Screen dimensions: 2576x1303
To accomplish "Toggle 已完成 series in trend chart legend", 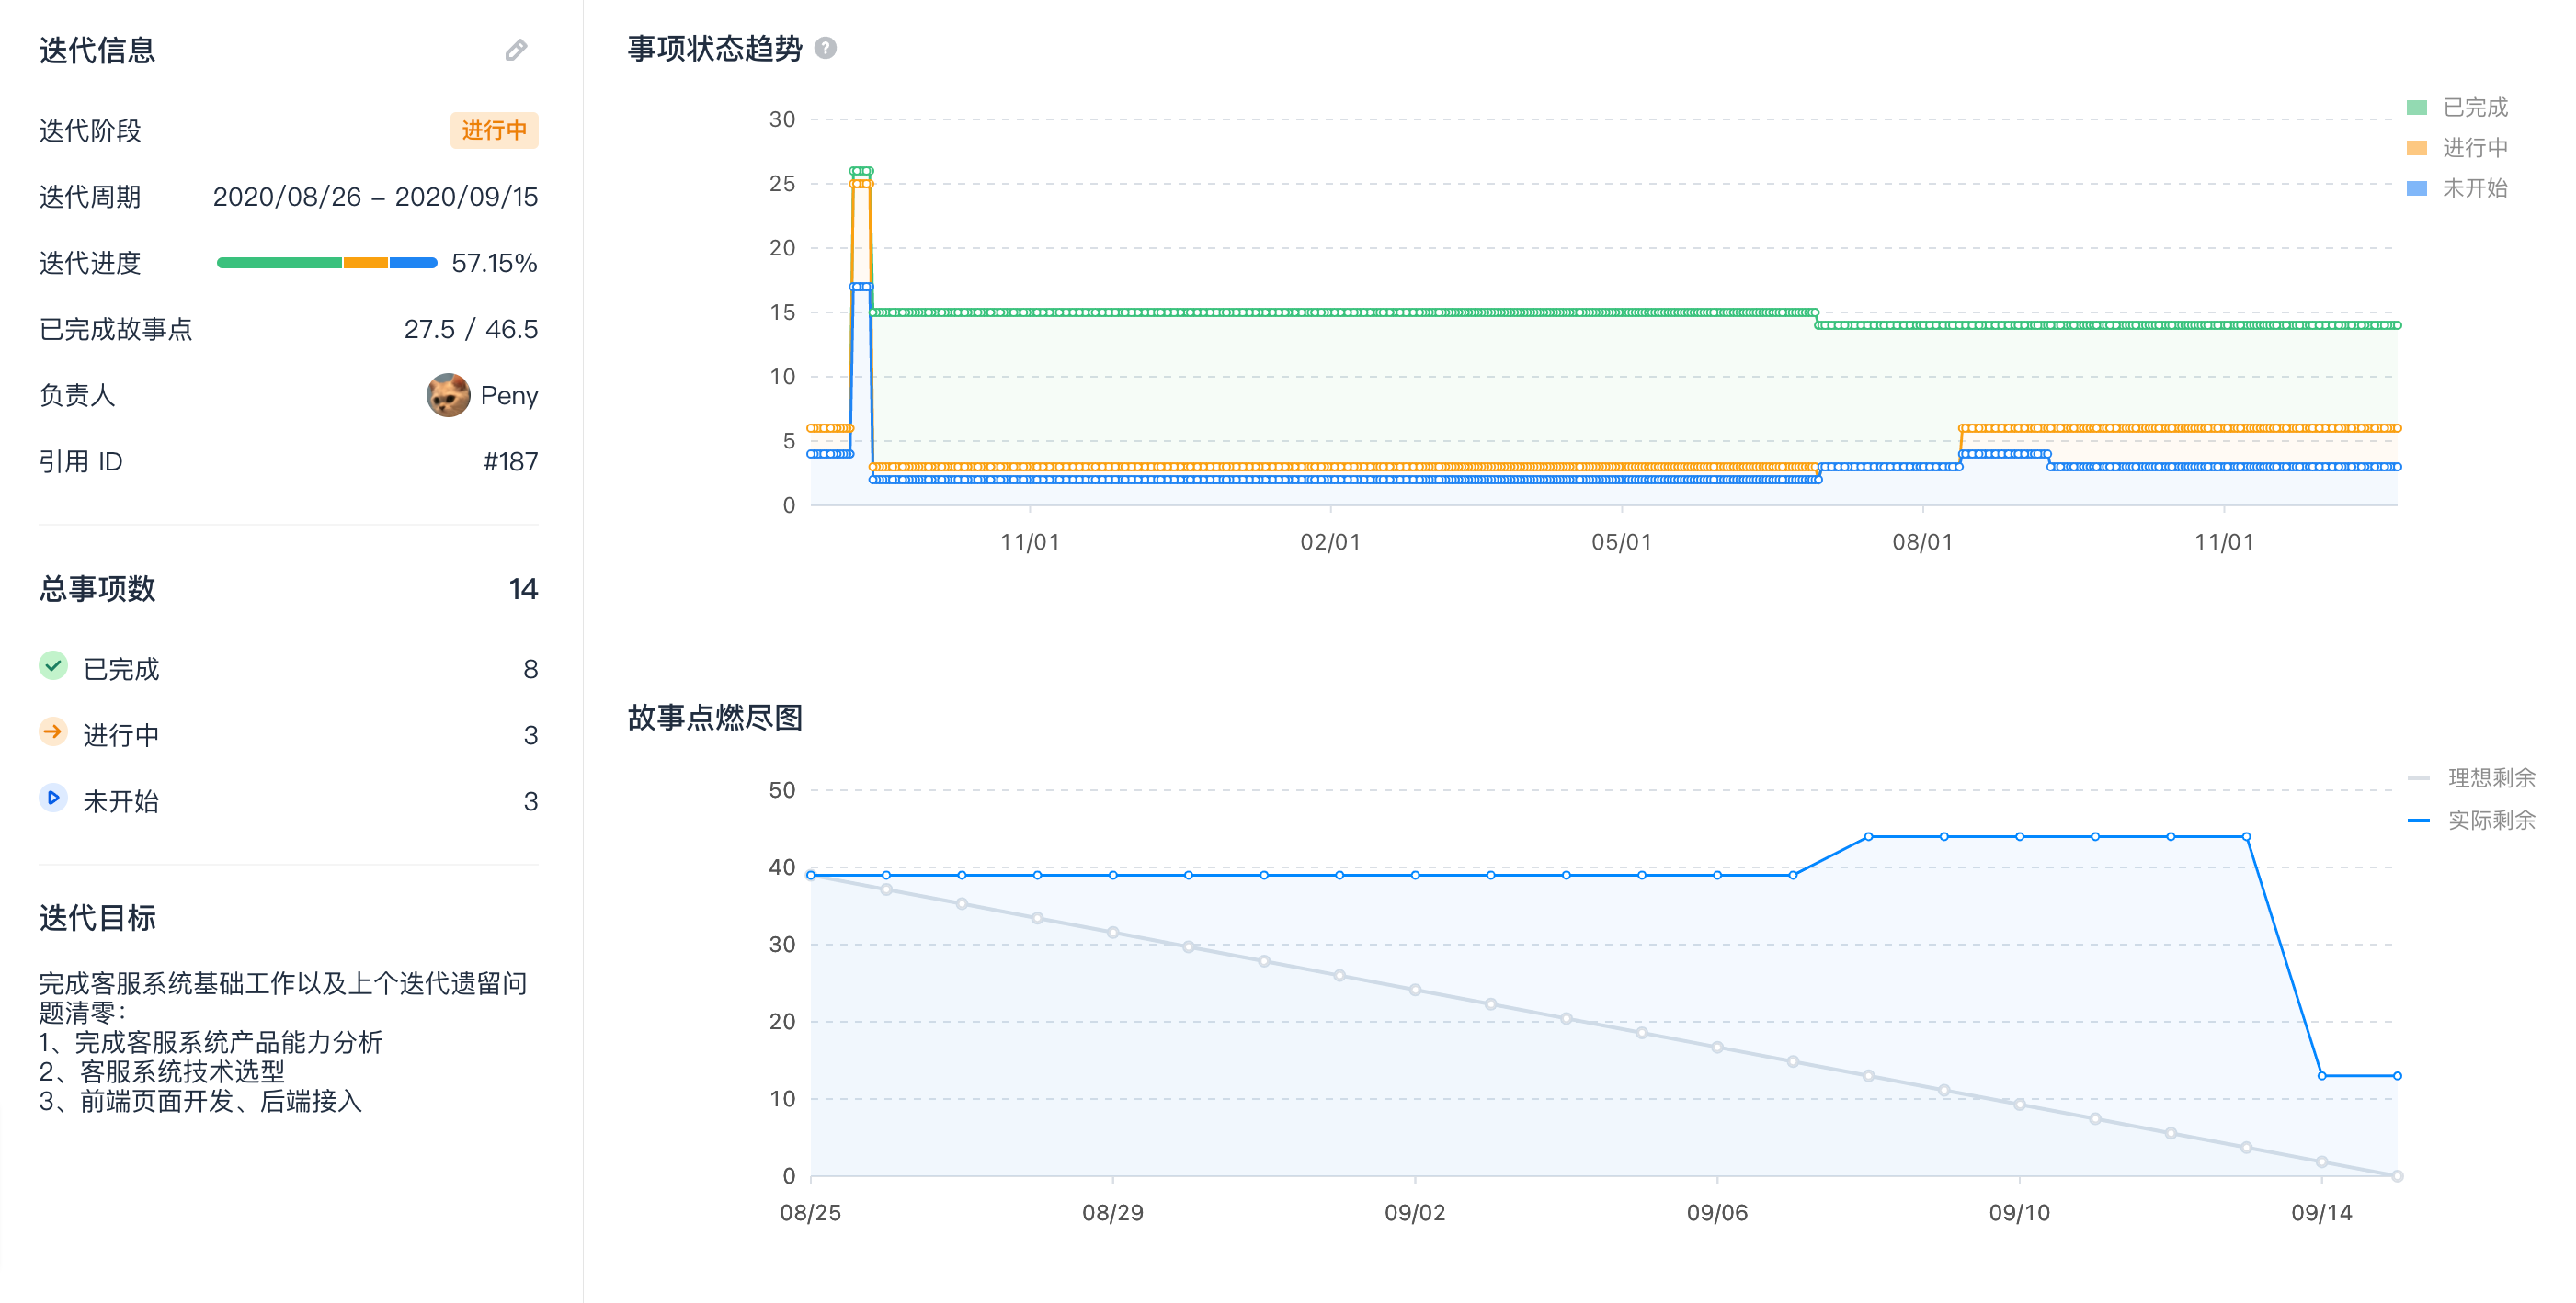I will pyautogui.click(x=2474, y=107).
